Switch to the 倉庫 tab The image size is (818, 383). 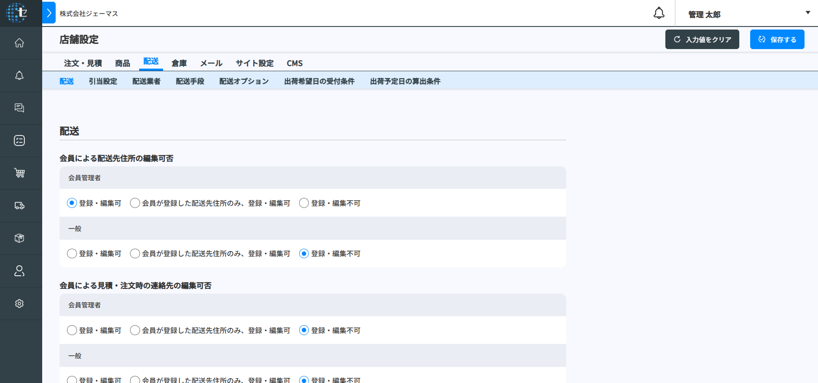click(x=179, y=63)
